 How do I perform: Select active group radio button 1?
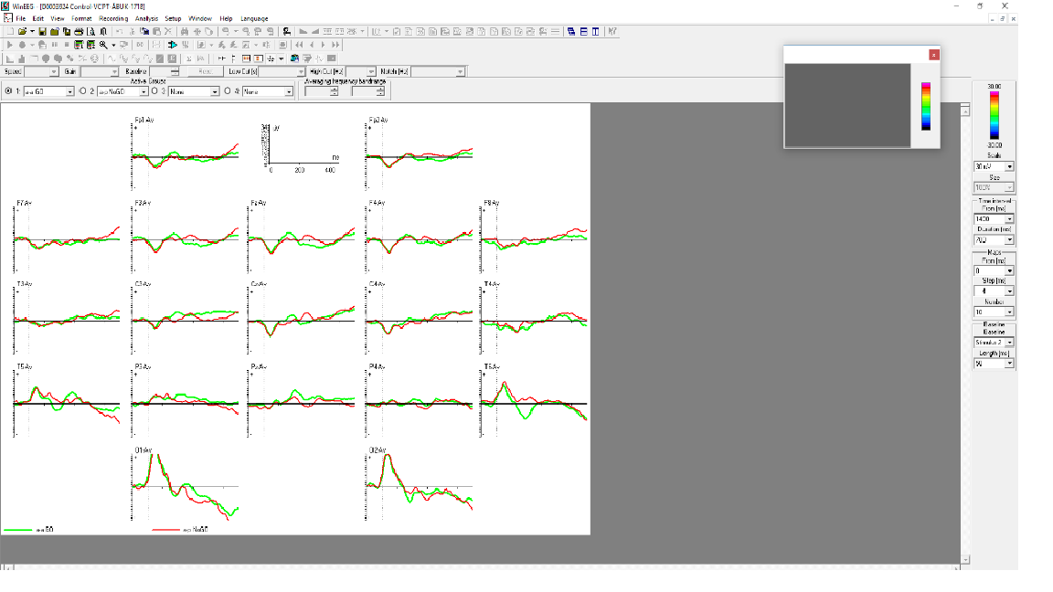8,91
